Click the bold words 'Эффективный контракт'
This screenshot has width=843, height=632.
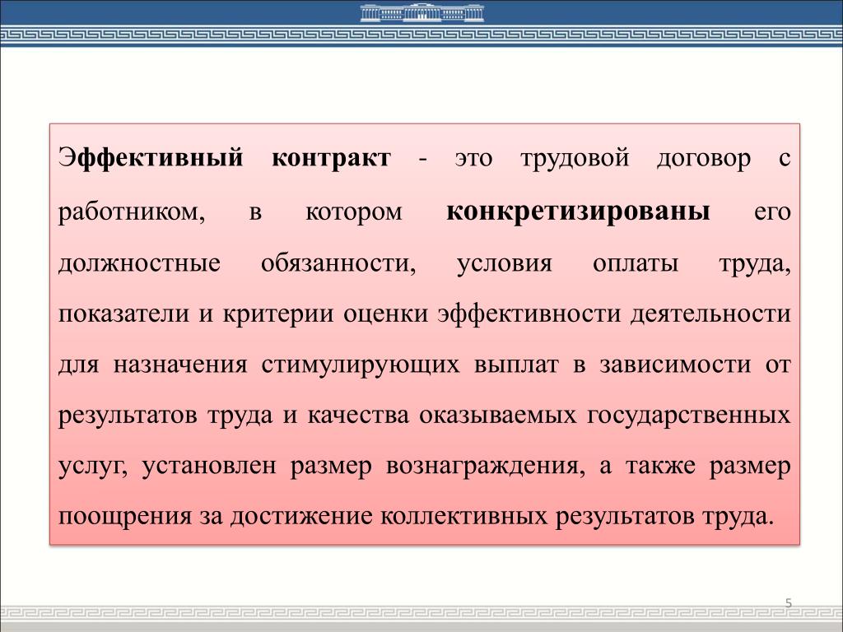pos(225,159)
